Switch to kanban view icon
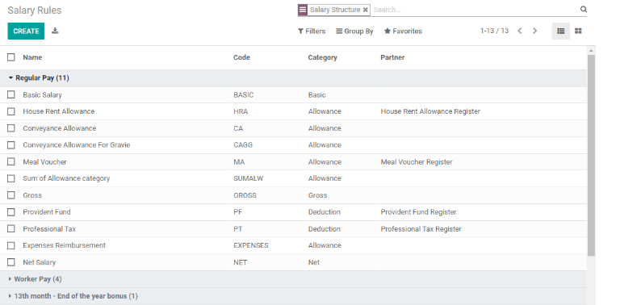The height and width of the screenshot is (305, 620). [x=578, y=31]
